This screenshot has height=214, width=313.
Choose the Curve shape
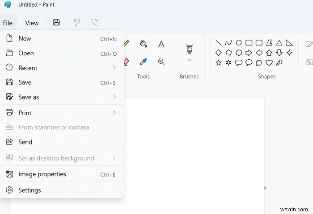tap(228, 43)
